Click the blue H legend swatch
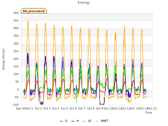Image resolution: width=168 pixels, height=126 pixels. click(73, 121)
